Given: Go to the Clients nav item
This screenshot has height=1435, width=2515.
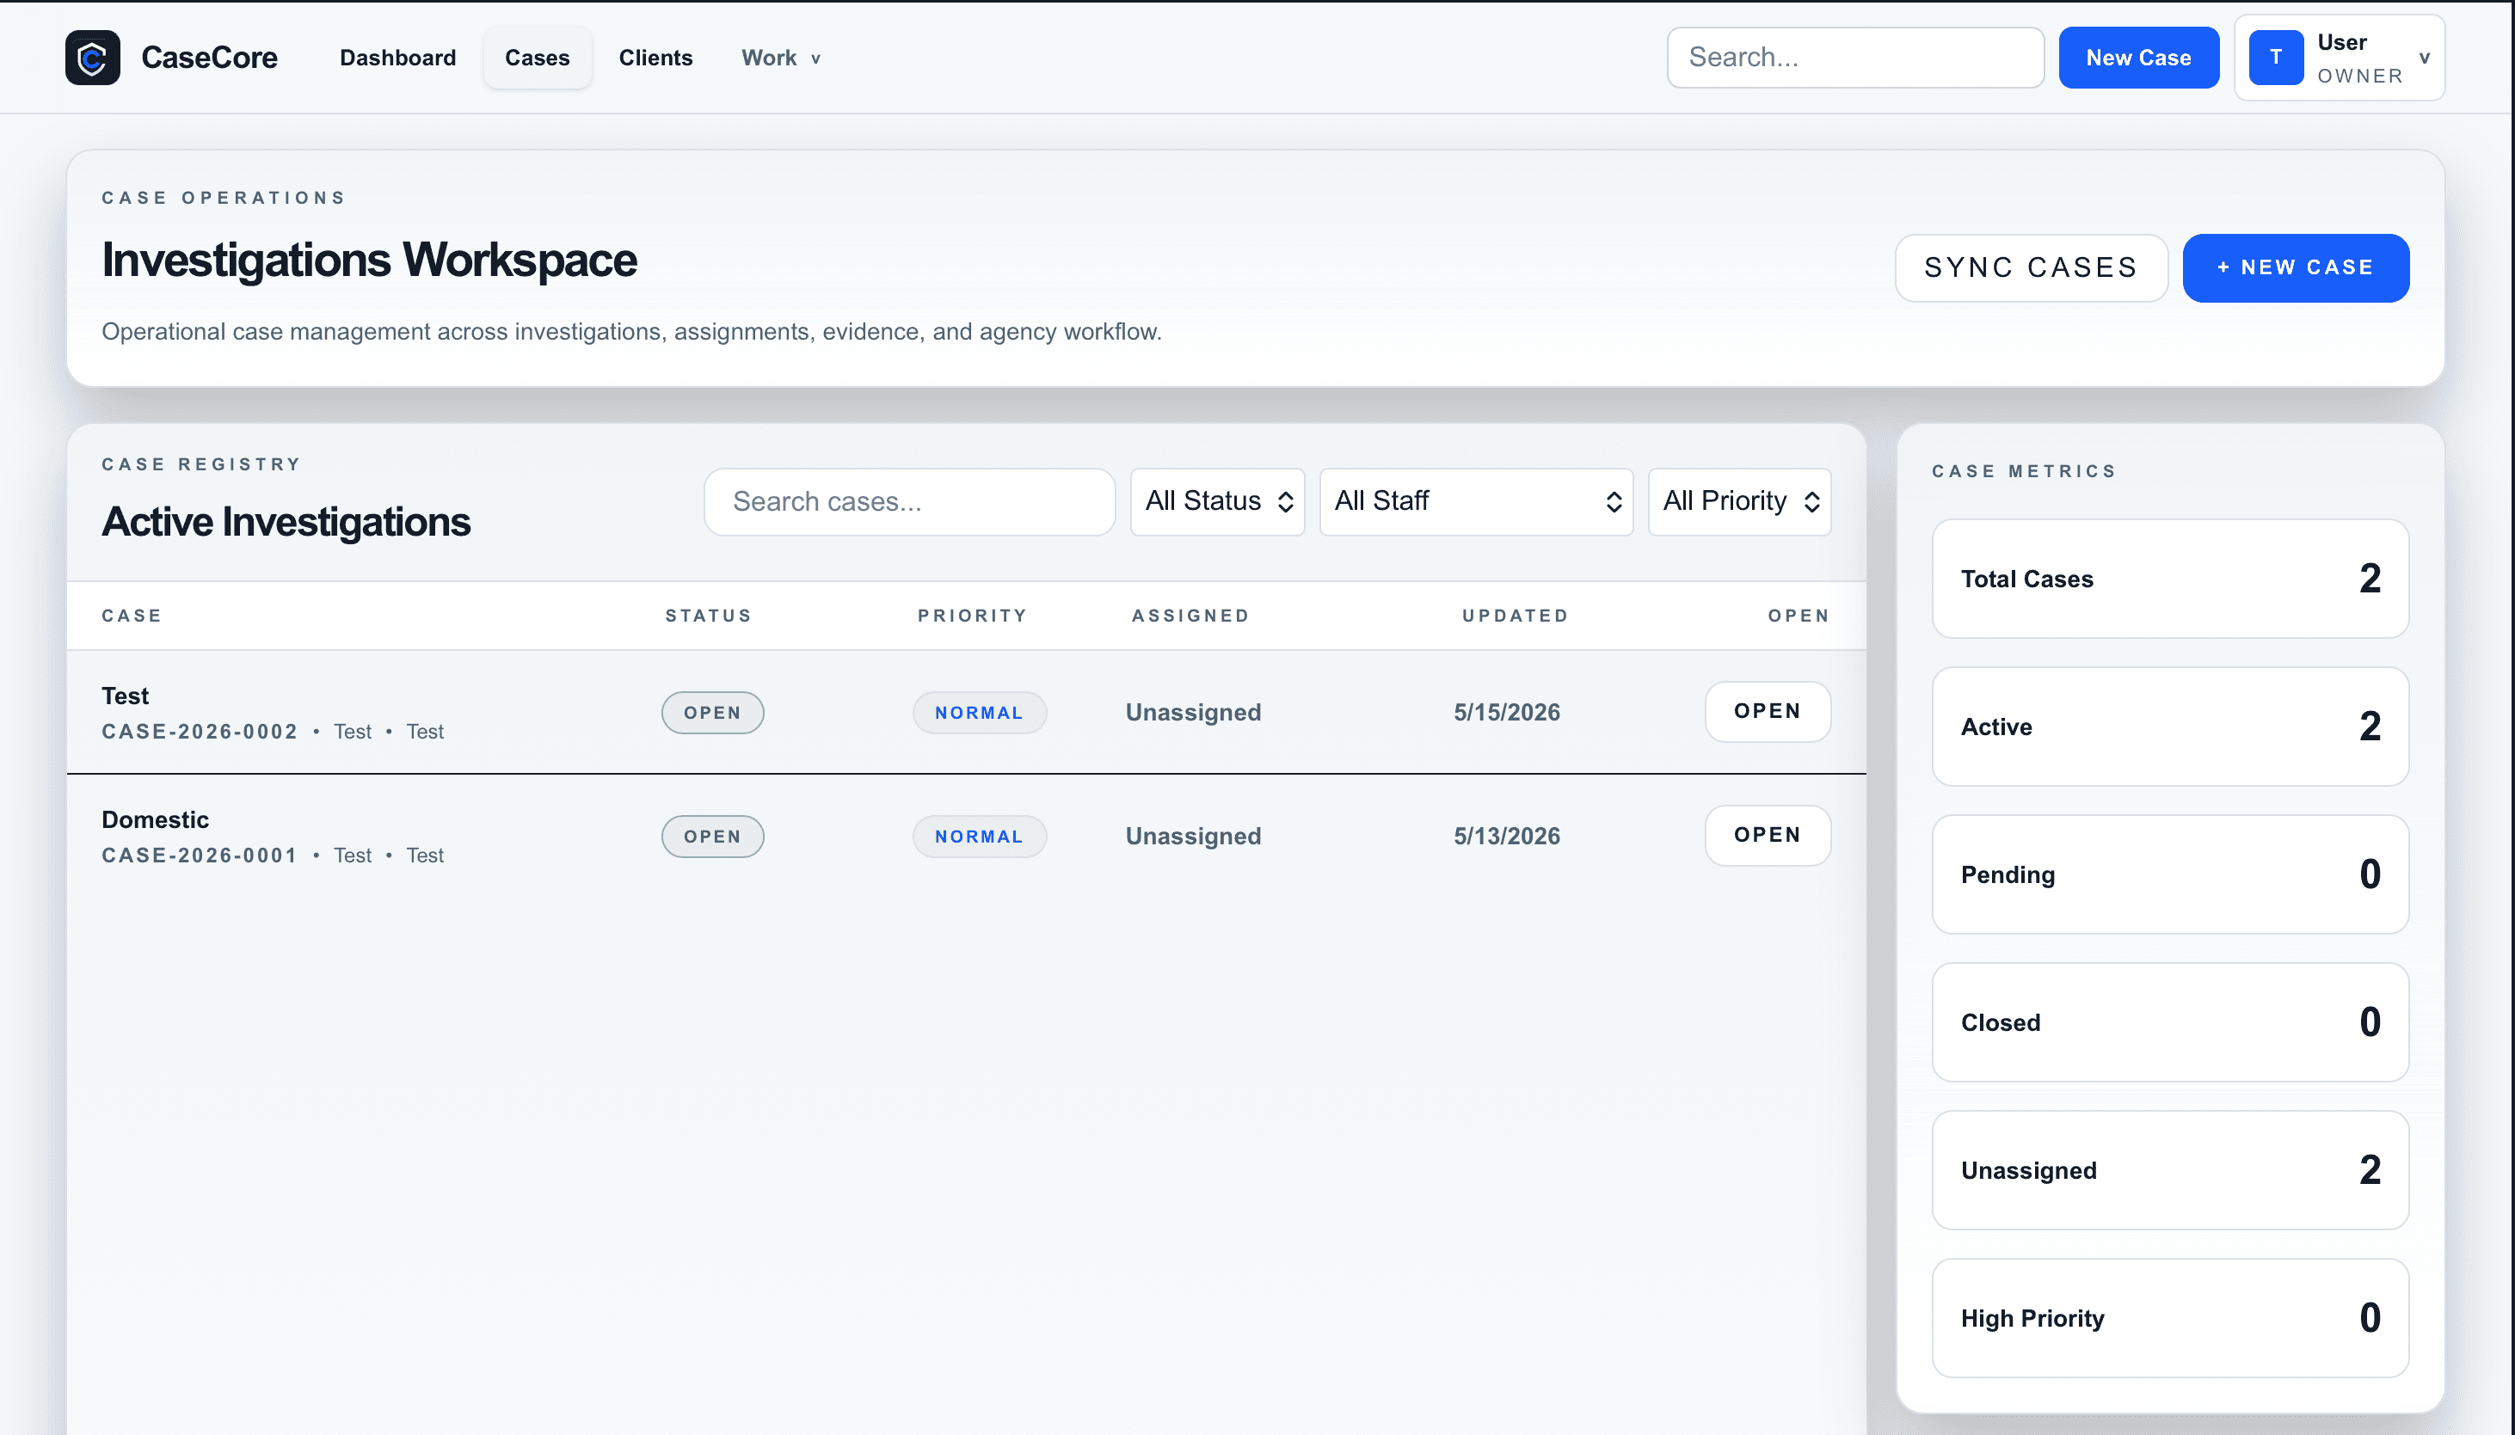Looking at the screenshot, I should (x=655, y=57).
